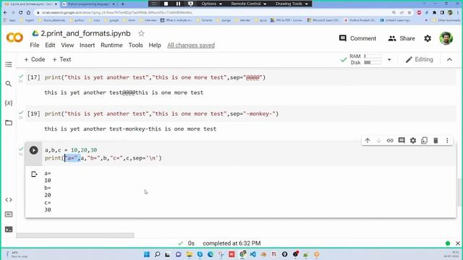Add a new Code cell
This screenshot has width=463, height=260.
click(35, 59)
